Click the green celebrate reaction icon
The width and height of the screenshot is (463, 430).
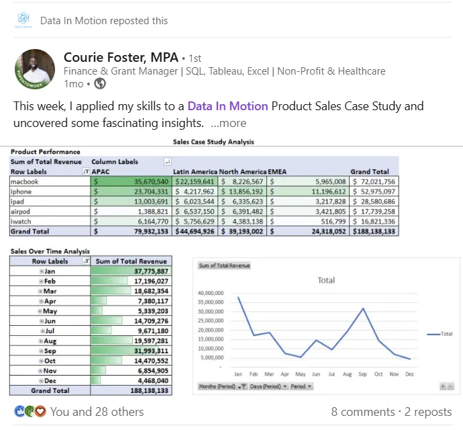30,411
